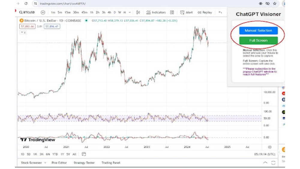Viewport: 300px width, 169px height.
Task: Open the candlestick chart style icon
Action: tap(138, 12)
